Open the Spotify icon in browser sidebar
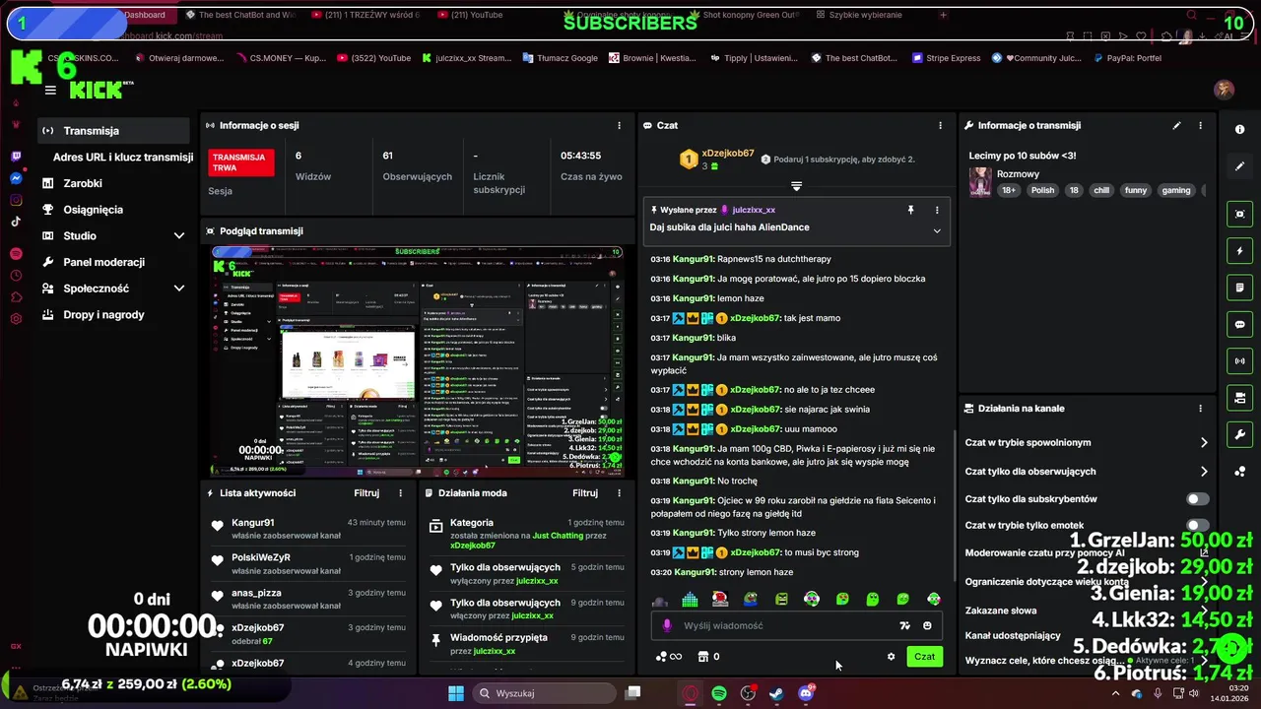Image resolution: width=1261 pixels, height=709 pixels. (x=17, y=254)
